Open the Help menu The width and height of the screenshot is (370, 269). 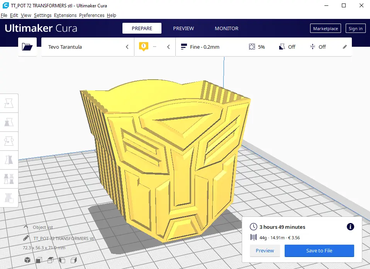pyautogui.click(x=112, y=15)
